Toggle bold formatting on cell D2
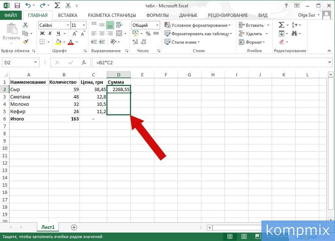Viewport: 335px width, 241px height. 42,33
